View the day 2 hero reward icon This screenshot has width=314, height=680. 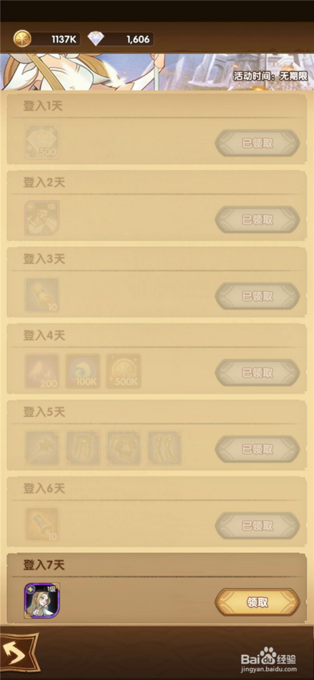click(41, 218)
